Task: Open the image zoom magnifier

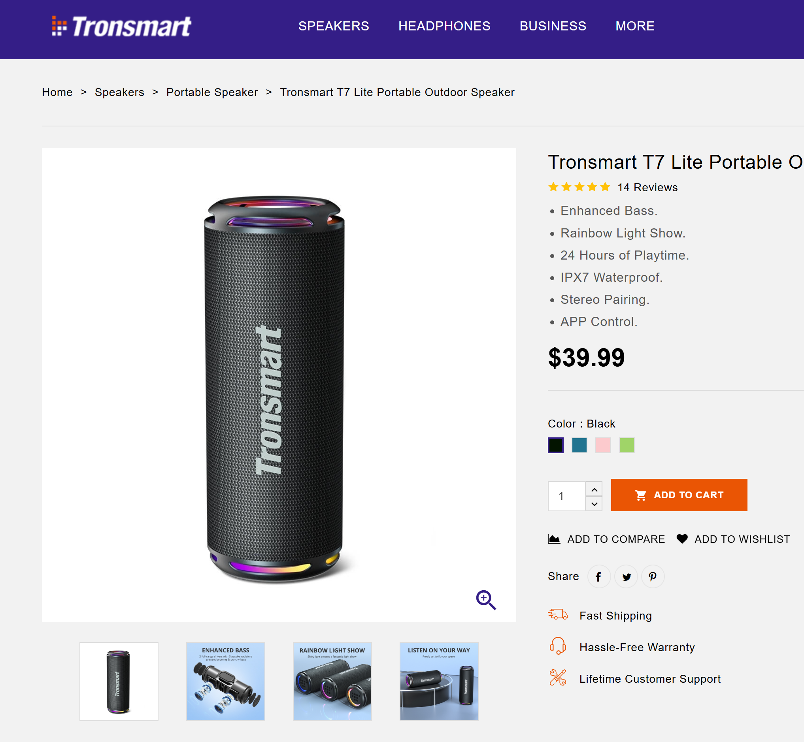Action: coord(486,599)
